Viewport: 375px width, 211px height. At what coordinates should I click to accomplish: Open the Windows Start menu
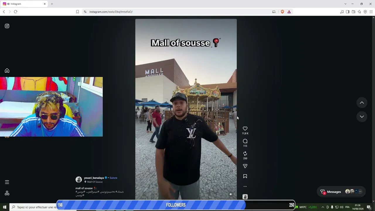pos(5,207)
